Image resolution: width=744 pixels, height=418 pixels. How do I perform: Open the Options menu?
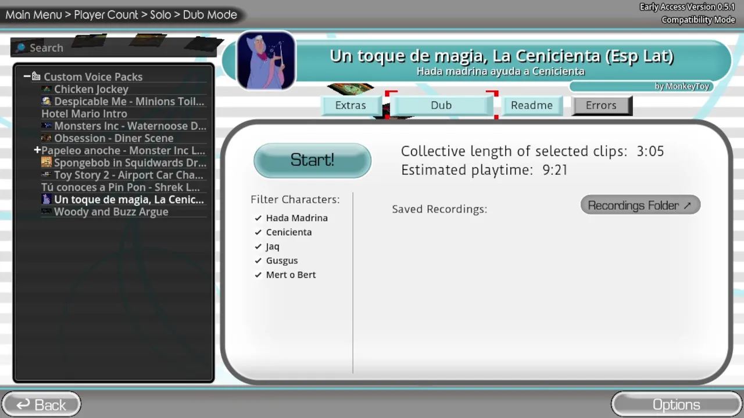[x=677, y=405]
